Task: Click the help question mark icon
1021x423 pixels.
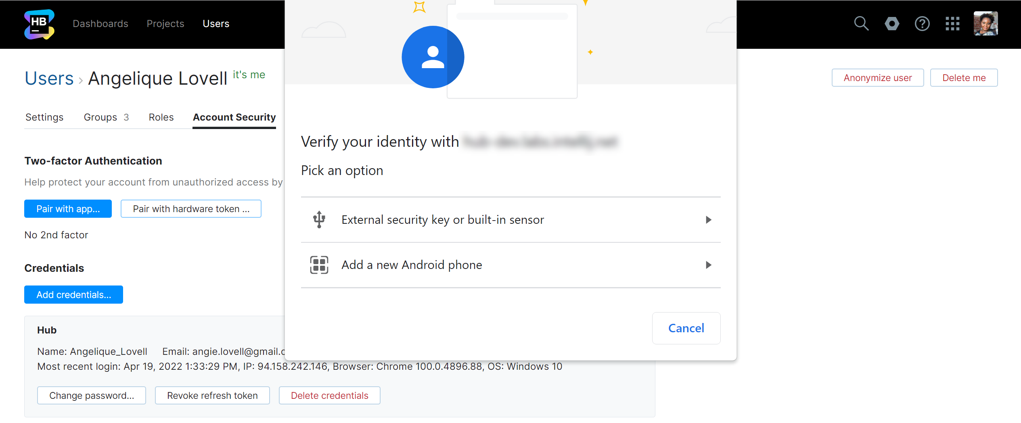Action: click(x=922, y=23)
